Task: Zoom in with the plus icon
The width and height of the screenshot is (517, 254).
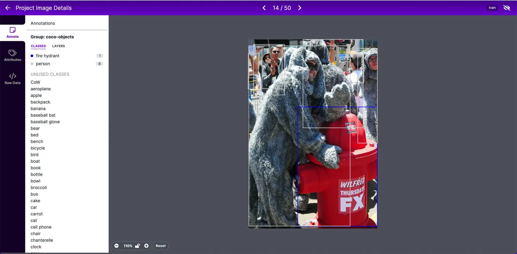Action: point(146,246)
